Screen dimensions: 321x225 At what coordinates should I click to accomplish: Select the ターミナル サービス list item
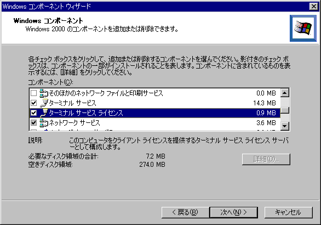pyautogui.click(x=155, y=103)
